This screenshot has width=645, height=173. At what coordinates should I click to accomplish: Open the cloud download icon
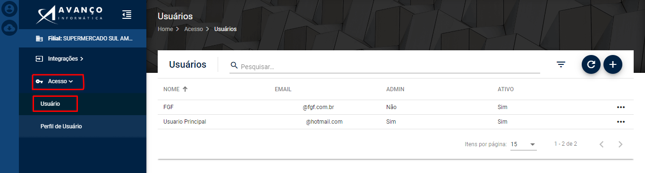click(x=9, y=28)
